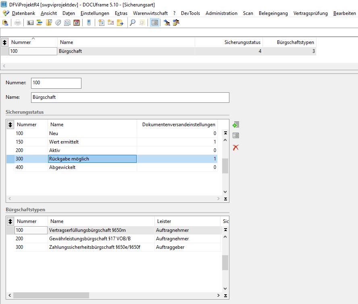Click the new envelope toolbar icon
358x304 pixels.
(111, 23)
